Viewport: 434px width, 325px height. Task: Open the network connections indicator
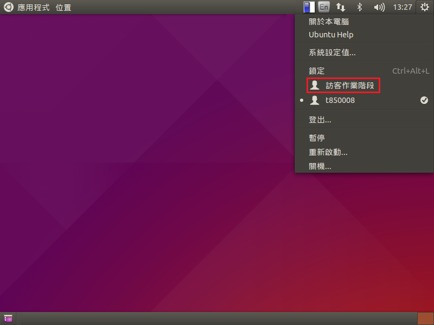(x=341, y=8)
